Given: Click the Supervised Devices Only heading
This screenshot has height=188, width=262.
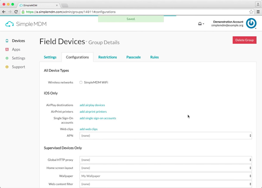Looking at the screenshot, I should pyautogui.click(x=63, y=148).
